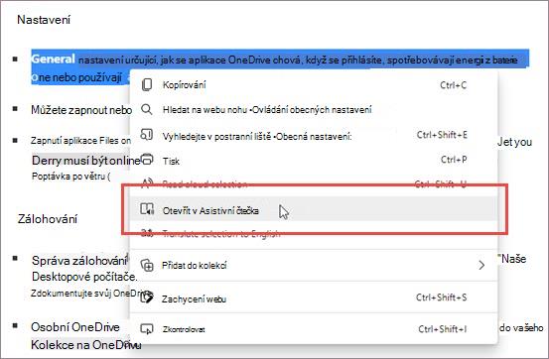The image size is (549, 359).
Task: Click the Translate selection icon
Action: click(x=147, y=233)
